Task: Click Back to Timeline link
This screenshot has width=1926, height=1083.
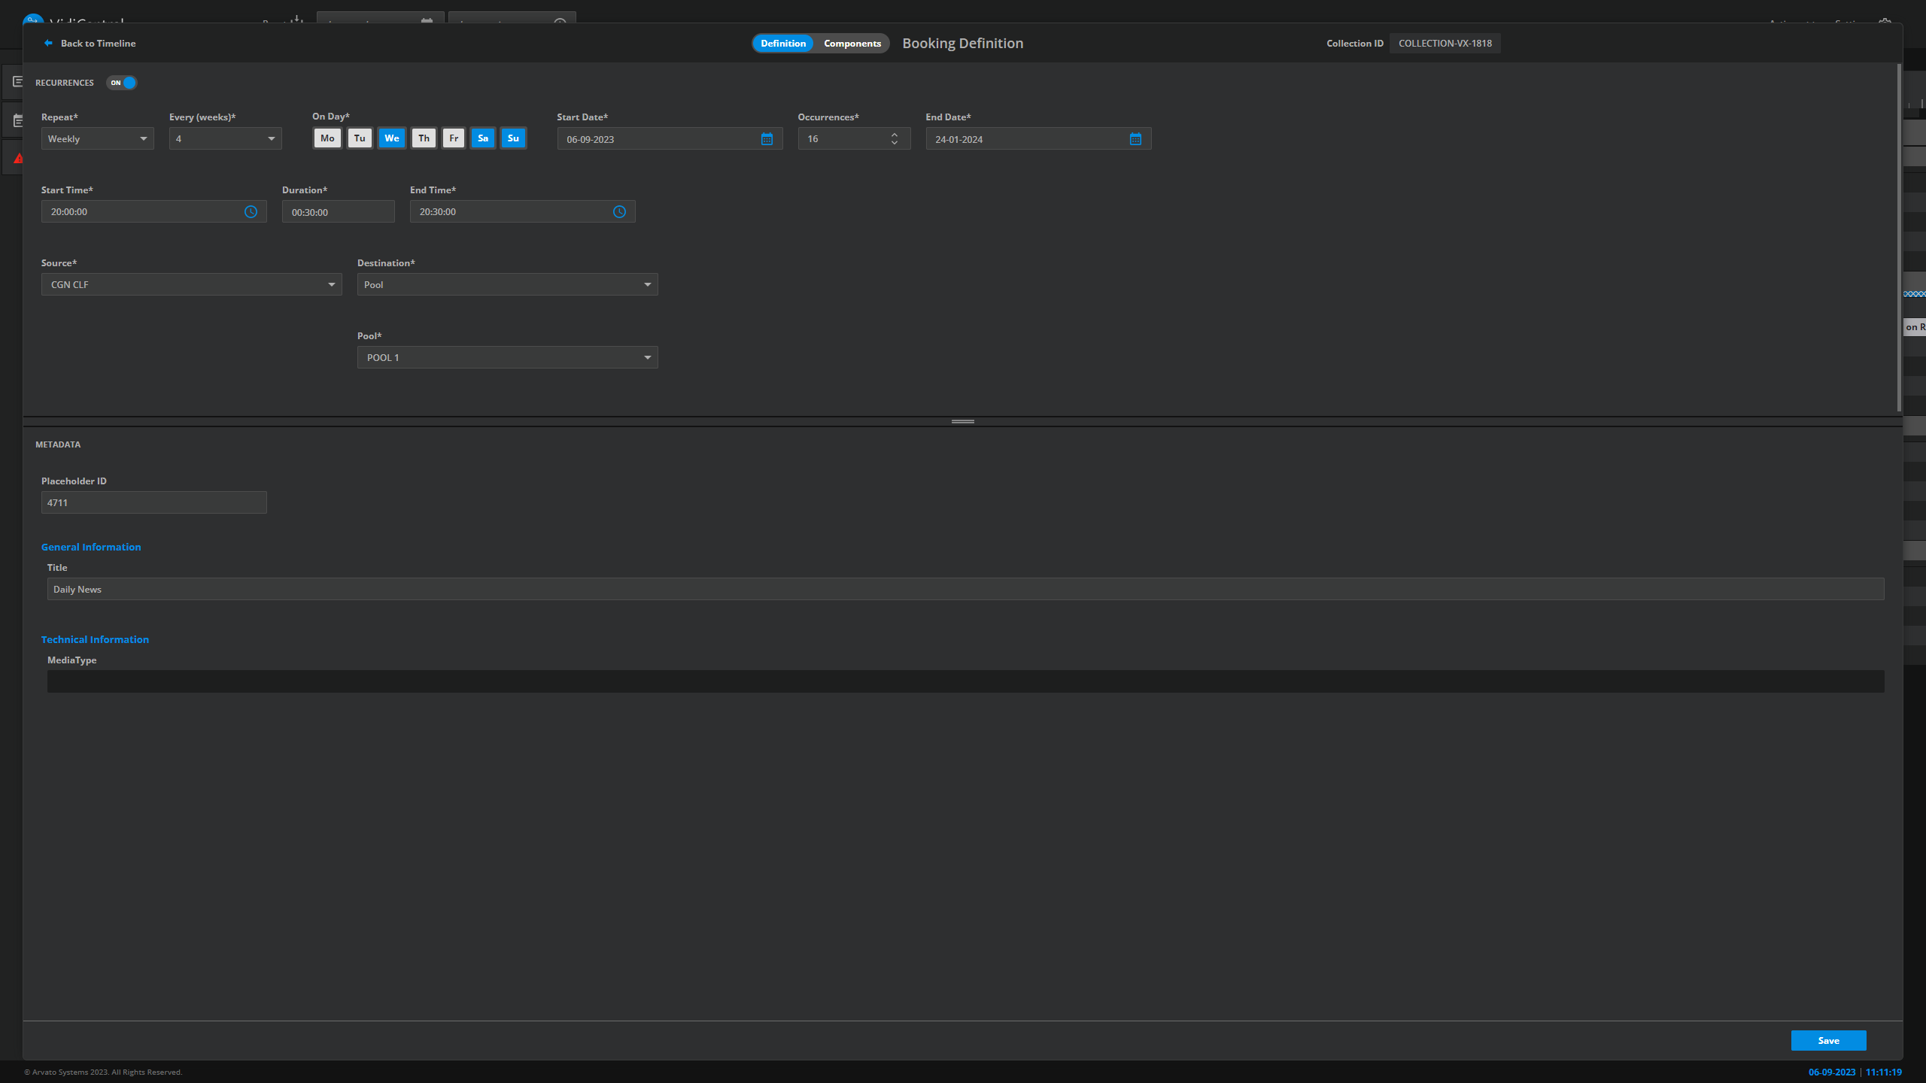Action: click(99, 43)
